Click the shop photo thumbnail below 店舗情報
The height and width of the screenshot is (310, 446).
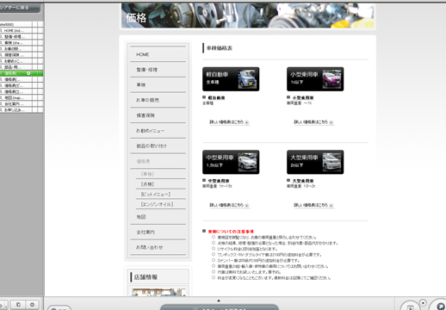pos(158,292)
